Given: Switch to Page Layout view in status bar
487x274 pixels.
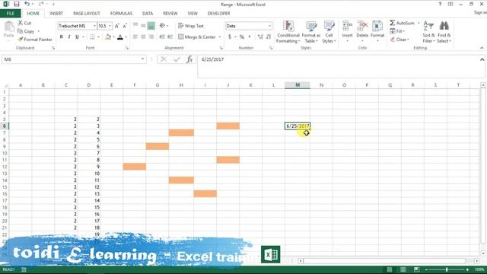Looking at the screenshot, I should pos(403,269).
